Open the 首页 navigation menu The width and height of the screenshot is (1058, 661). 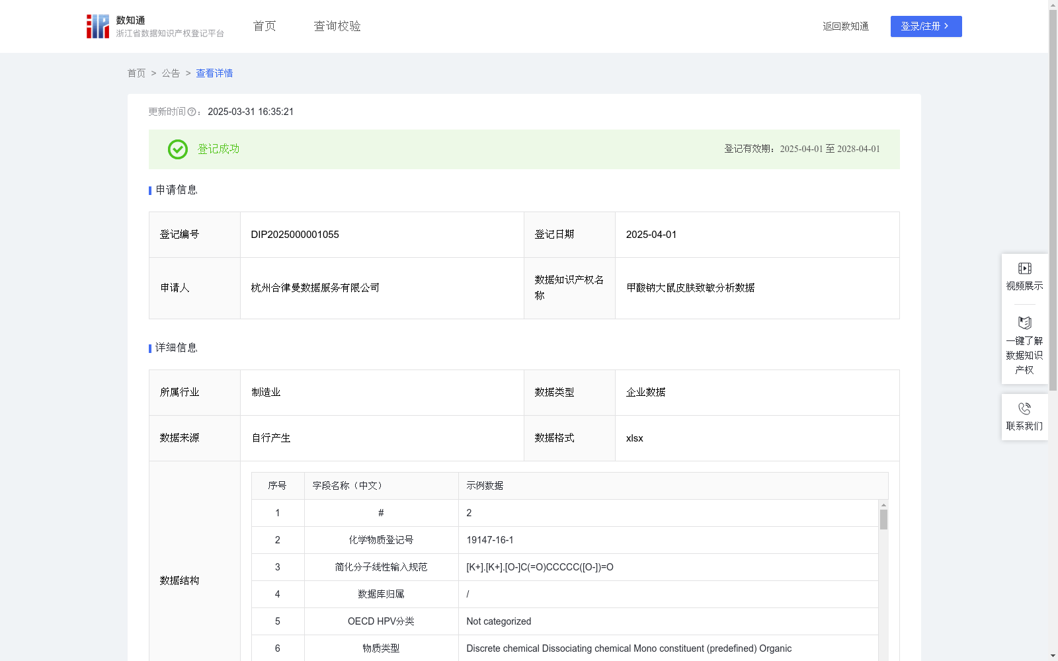click(264, 26)
